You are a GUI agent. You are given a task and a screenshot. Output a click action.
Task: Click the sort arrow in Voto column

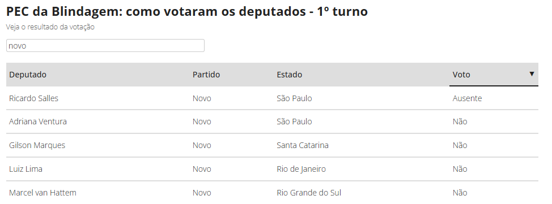click(532, 73)
